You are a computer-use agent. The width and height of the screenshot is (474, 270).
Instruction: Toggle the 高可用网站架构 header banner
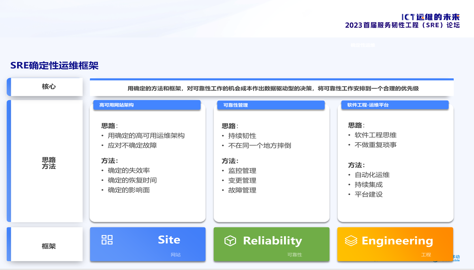click(x=147, y=105)
